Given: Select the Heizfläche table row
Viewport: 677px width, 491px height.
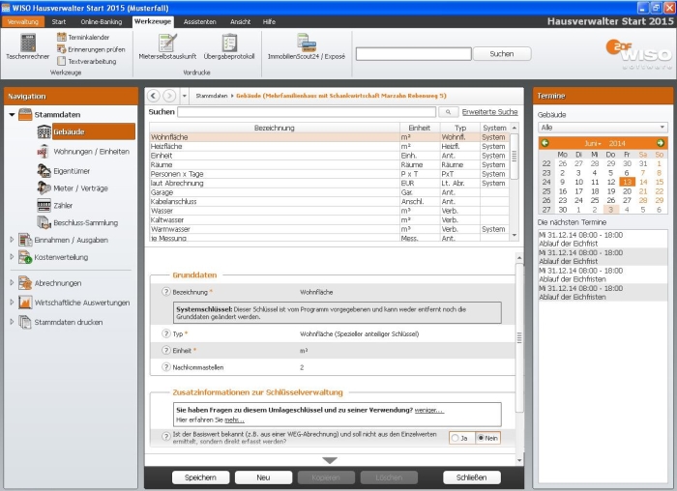Looking at the screenshot, I should tap(330, 146).
